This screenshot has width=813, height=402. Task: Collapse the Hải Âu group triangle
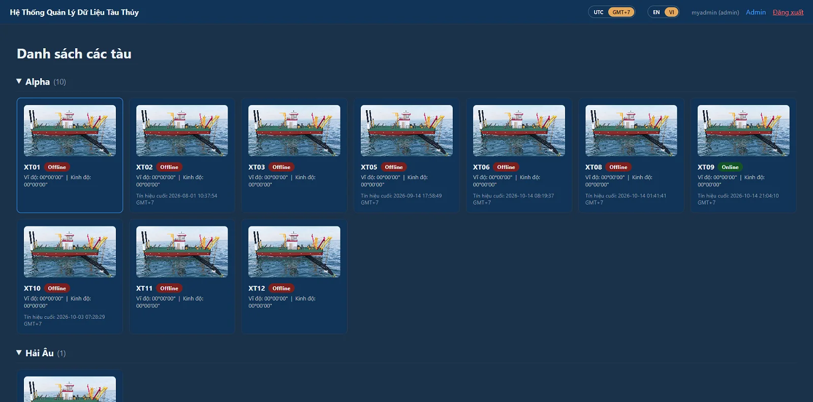(x=19, y=353)
